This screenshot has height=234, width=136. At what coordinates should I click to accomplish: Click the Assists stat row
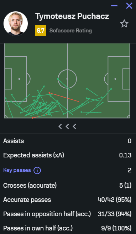[x=67, y=141]
